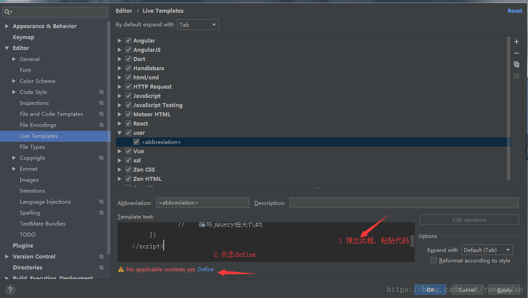Open the 'By default expand with' dropdown
This screenshot has width=528, height=298.
click(198, 25)
